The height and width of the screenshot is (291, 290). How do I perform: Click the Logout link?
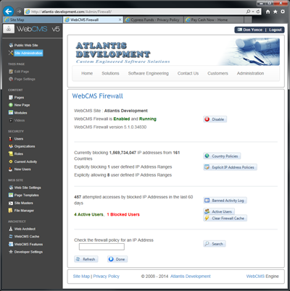pyautogui.click(x=275, y=30)
